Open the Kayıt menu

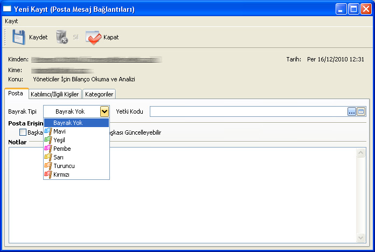11,20
